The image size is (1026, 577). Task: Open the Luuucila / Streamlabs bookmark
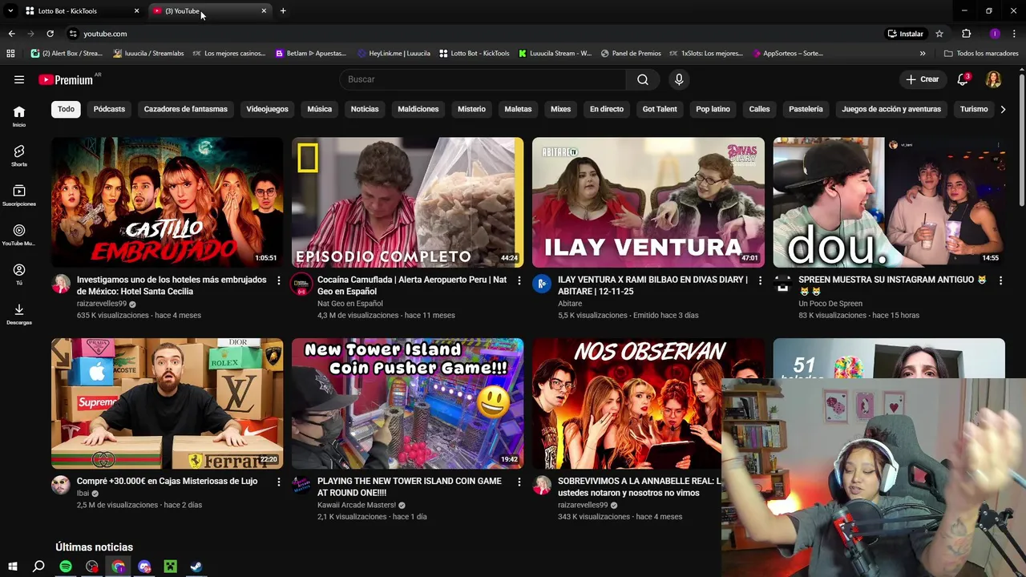[148, 54]
